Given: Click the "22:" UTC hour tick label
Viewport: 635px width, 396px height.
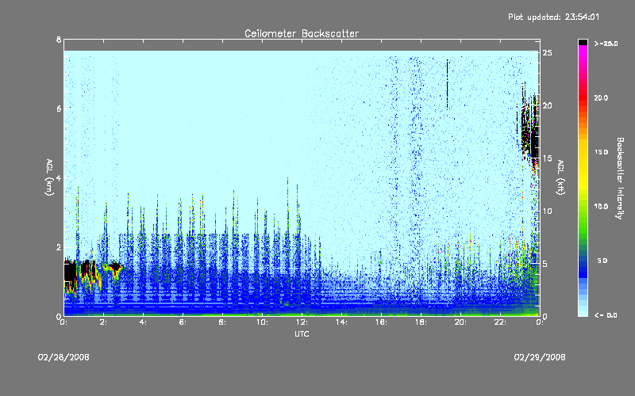Looking at the screenshot, I should 501,322.
